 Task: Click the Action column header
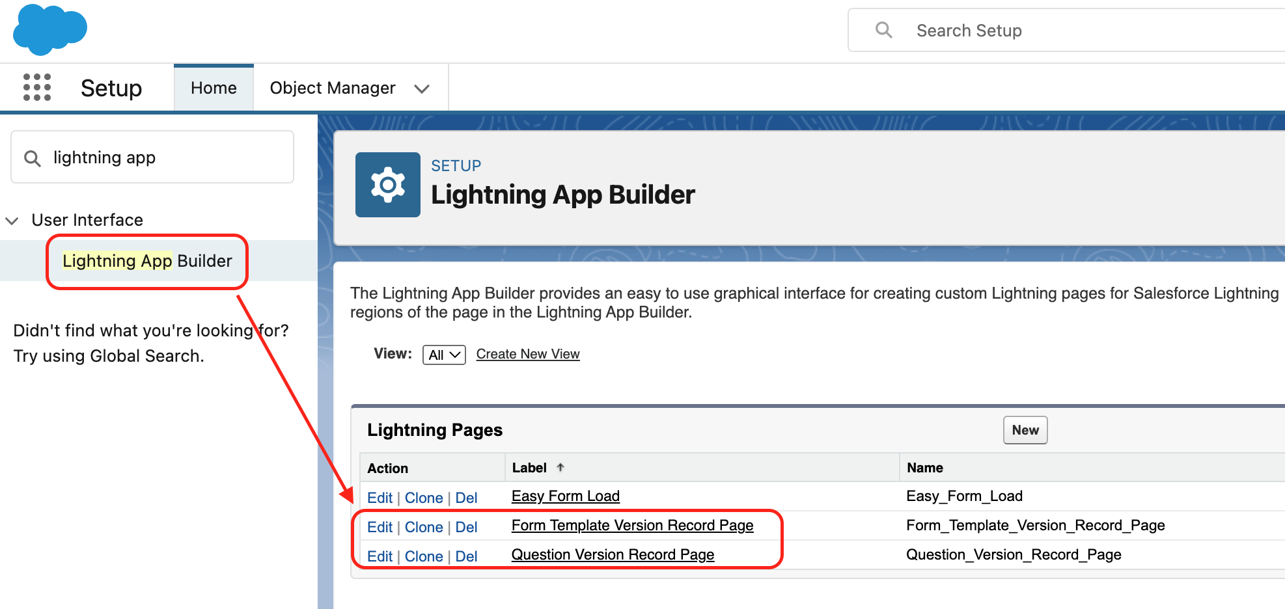pyautogui.click(x=387, y=468)
